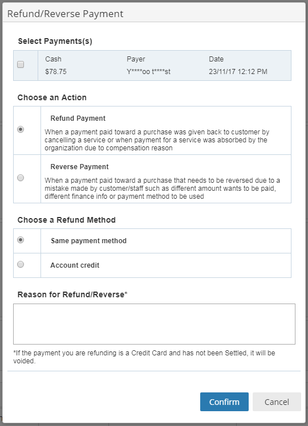This screenshot has height=426, width=308.
Task: Click the Account credit label text
Action: pos(75,265)
